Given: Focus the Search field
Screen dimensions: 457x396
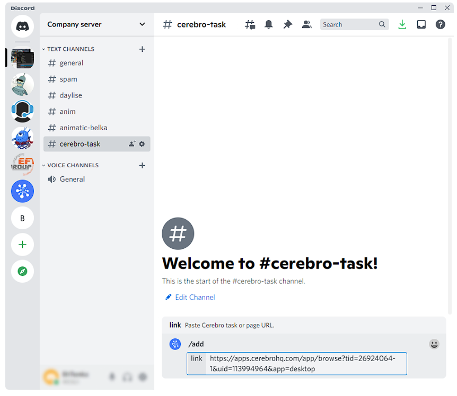Looking at the screenshot, I should click(354, 24).
